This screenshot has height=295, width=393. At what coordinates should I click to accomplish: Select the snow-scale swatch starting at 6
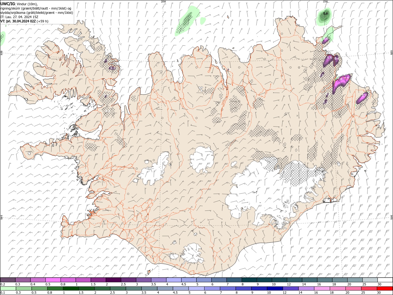219,280
